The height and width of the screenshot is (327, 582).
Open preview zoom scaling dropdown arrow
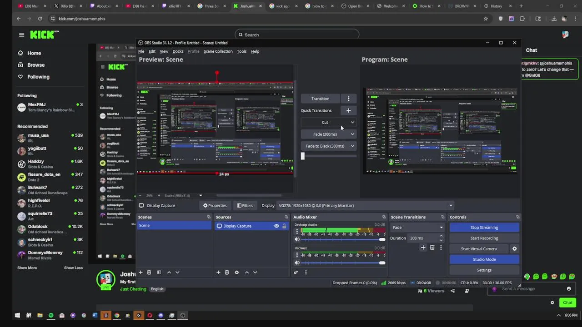pyautogui.click(x=201, y=196)
